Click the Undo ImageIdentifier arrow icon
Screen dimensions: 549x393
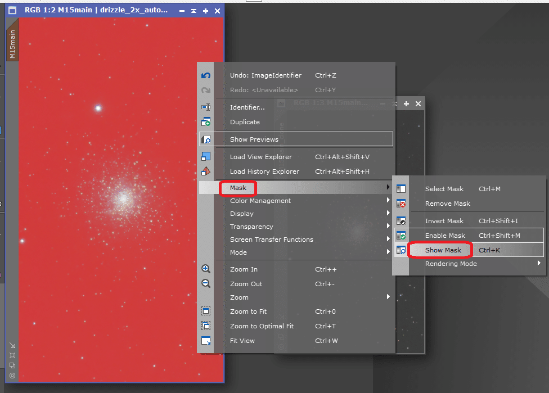(x=206, y=75)
